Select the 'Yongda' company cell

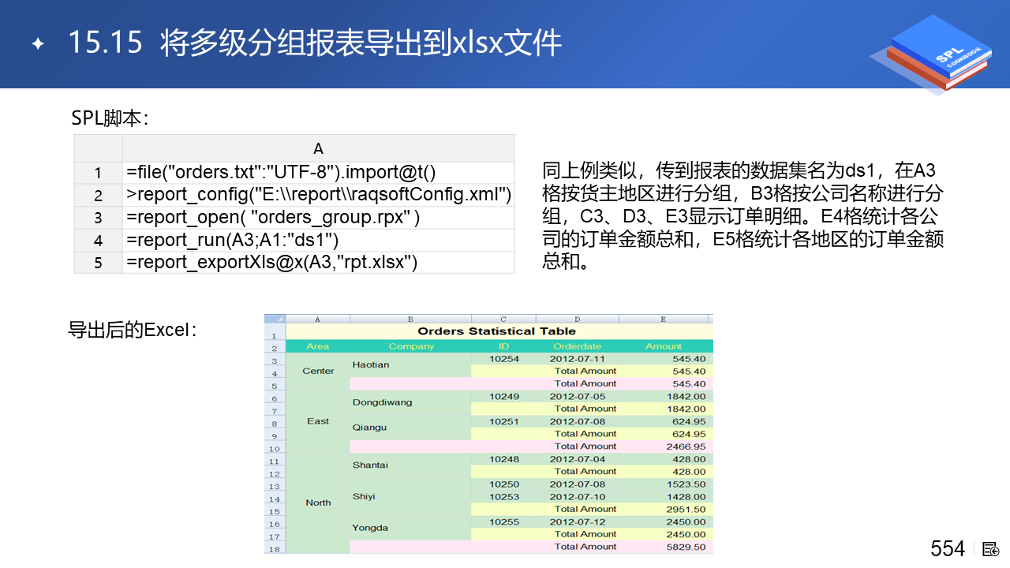pos(411,528)
